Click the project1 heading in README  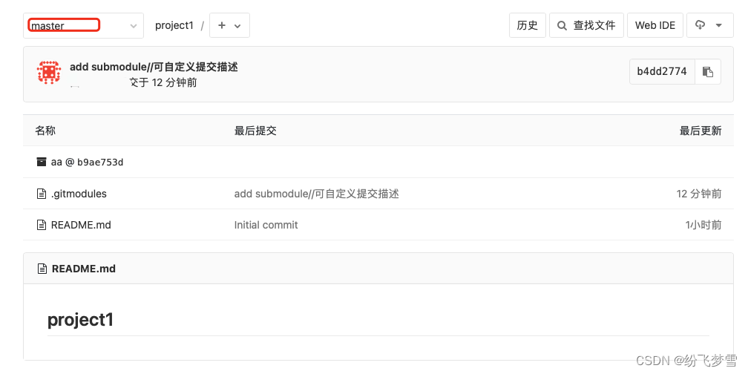[80, 320]
